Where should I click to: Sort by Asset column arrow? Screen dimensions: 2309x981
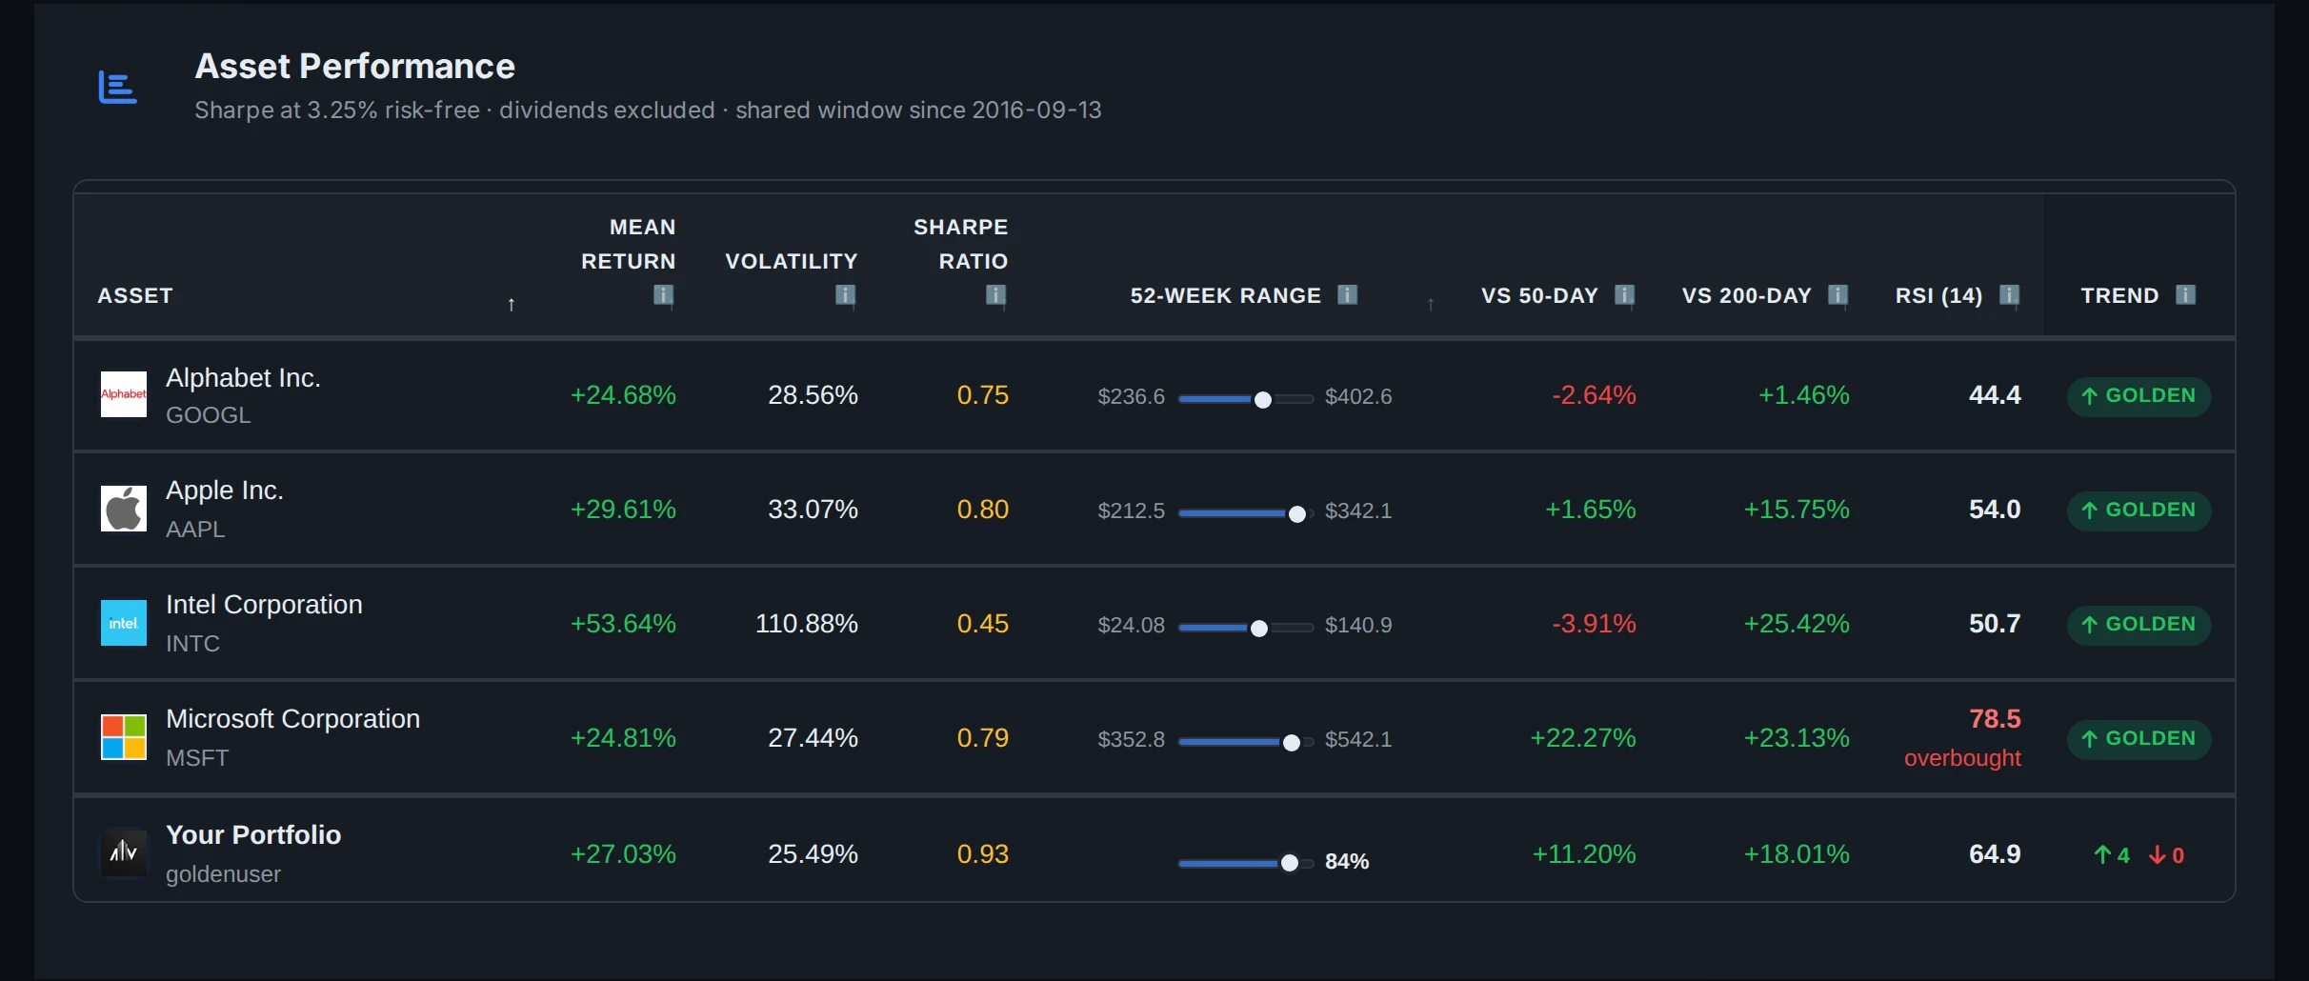[x=512, y=305]
